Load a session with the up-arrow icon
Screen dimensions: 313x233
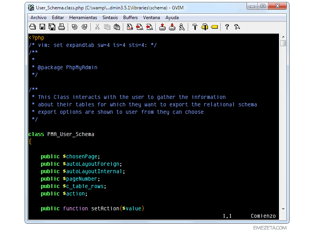(x=162, y=27)
